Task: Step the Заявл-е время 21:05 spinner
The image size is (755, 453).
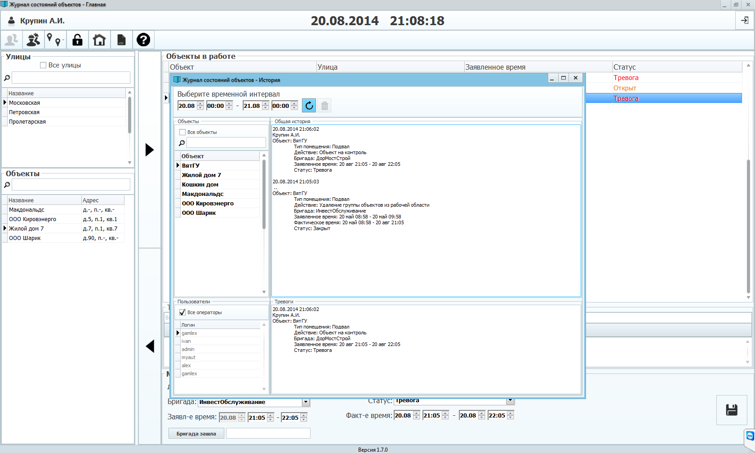Action: coord(271,417)
